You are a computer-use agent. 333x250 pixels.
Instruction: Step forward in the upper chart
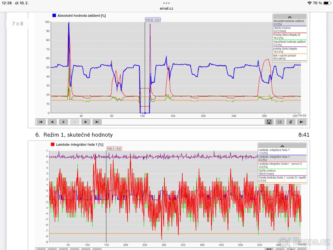[x=86, y=122]
